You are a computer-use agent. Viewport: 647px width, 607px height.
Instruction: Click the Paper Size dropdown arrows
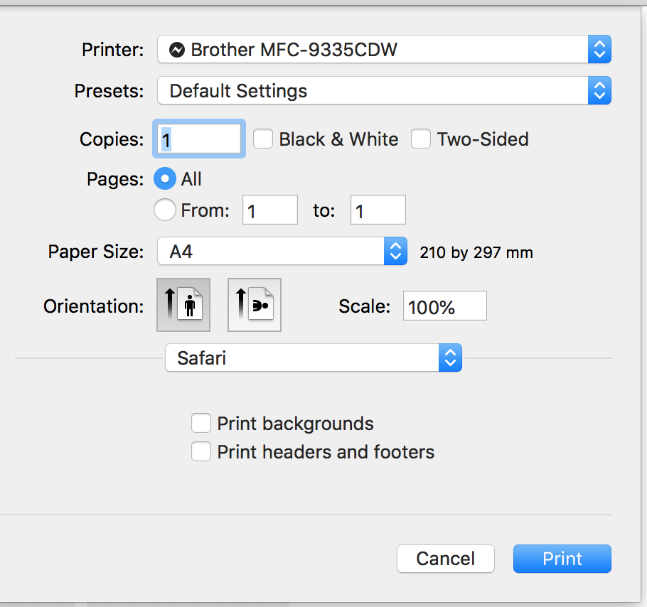[395, 251]
